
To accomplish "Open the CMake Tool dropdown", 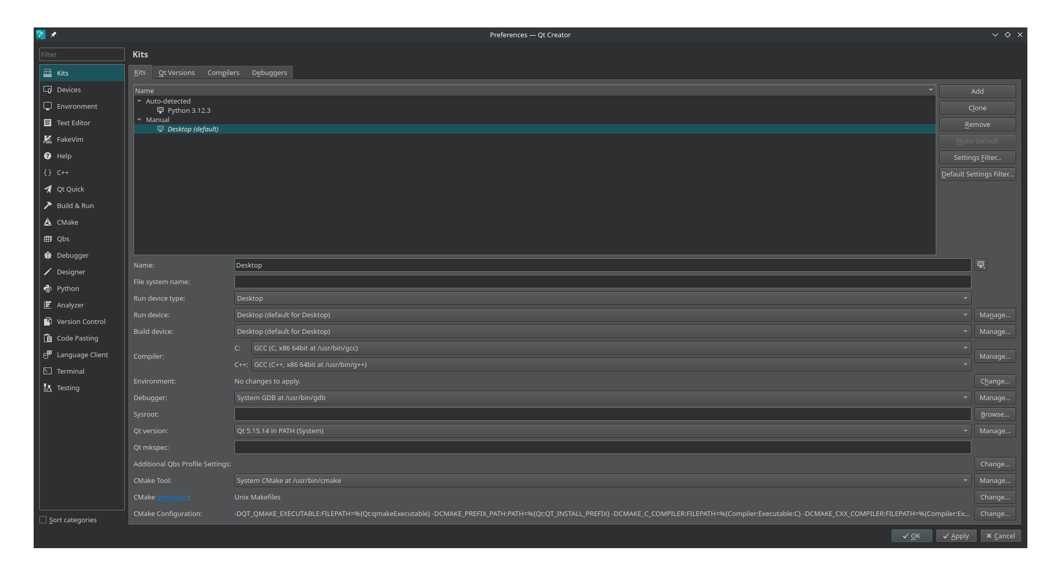I will point(602,480).
